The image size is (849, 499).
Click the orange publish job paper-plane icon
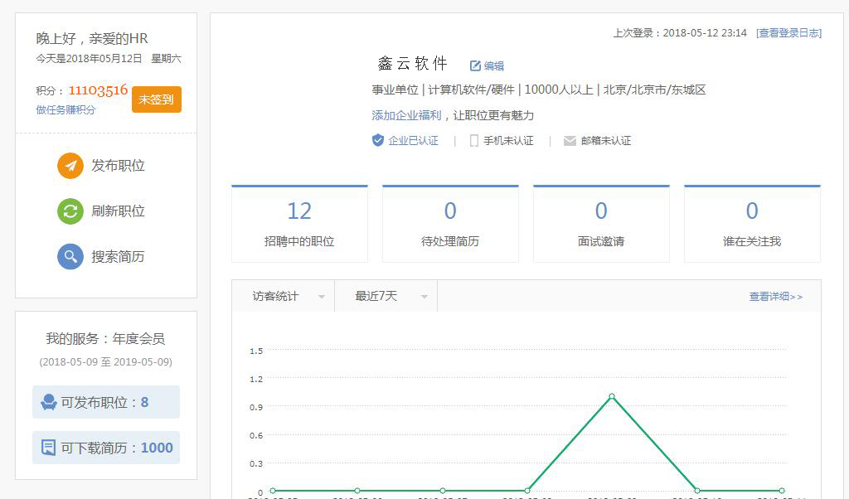click(x=70, y=166)
